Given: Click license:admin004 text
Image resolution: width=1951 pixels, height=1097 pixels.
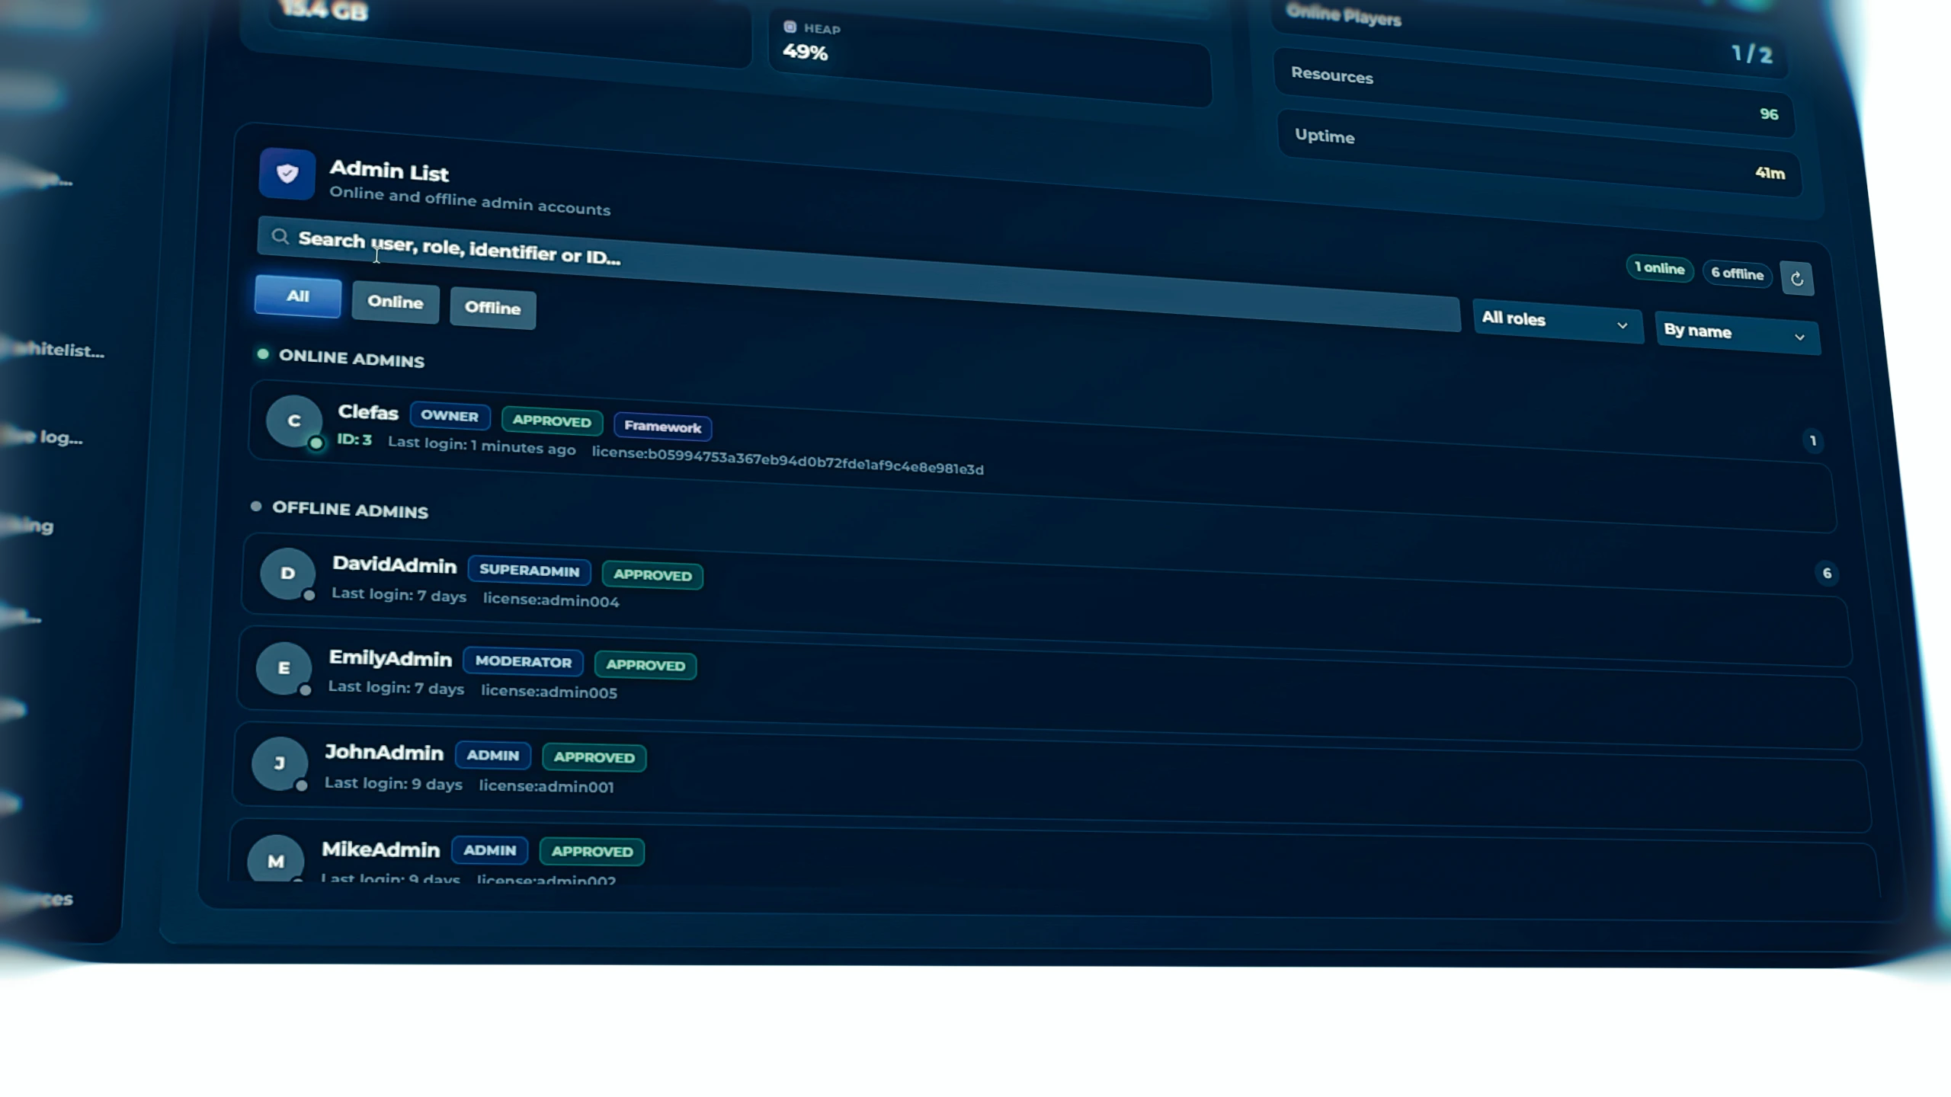Looking at the screenshot, I should (551, 600).
